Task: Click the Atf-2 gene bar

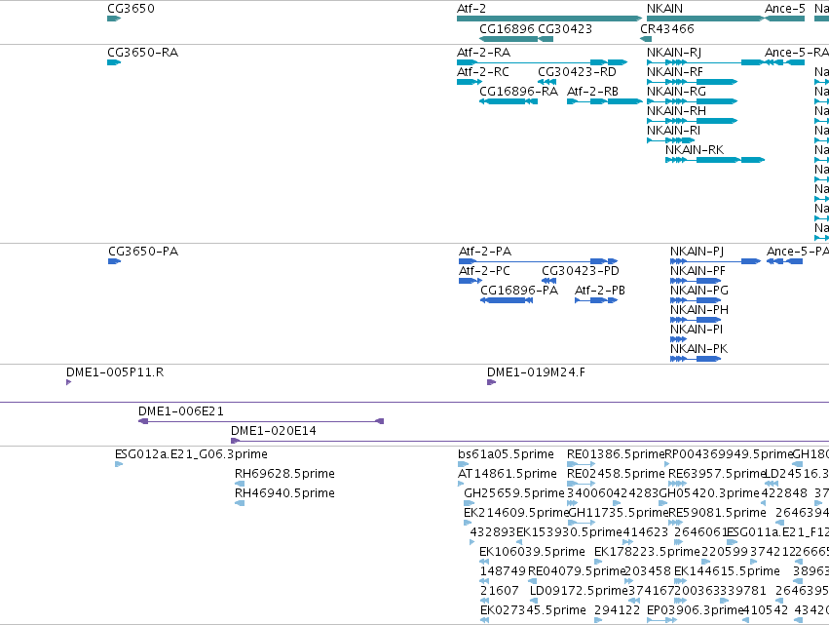Action: [549, 19]
